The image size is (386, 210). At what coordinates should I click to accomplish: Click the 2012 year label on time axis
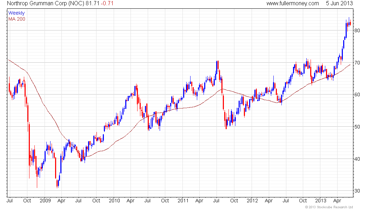[x=252, y=201]
